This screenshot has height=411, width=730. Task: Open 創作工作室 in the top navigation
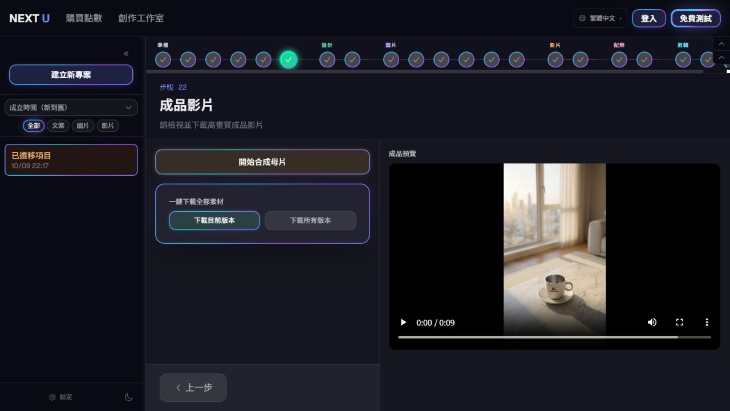(x=141, y=18)
